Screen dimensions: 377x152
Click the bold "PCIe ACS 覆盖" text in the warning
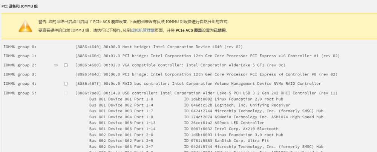[189, 30]
